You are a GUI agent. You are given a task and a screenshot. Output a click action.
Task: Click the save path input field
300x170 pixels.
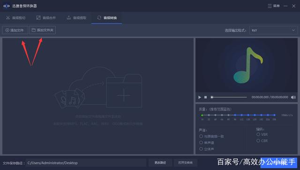pyautogui.click(x=86, y=163)
